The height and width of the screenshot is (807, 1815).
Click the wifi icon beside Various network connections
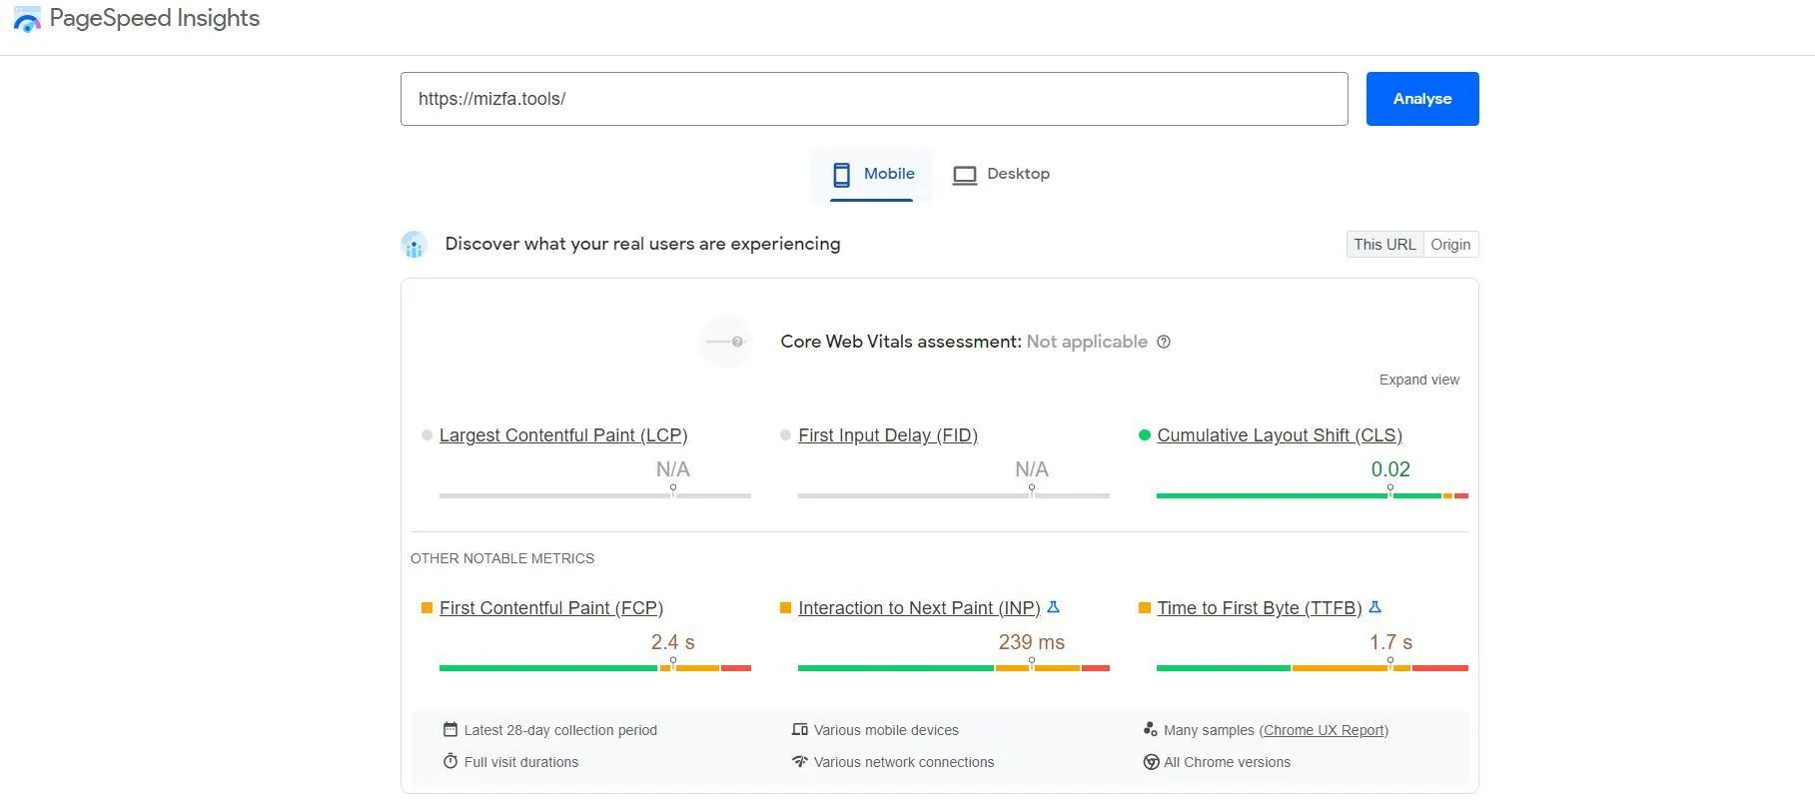800,762
